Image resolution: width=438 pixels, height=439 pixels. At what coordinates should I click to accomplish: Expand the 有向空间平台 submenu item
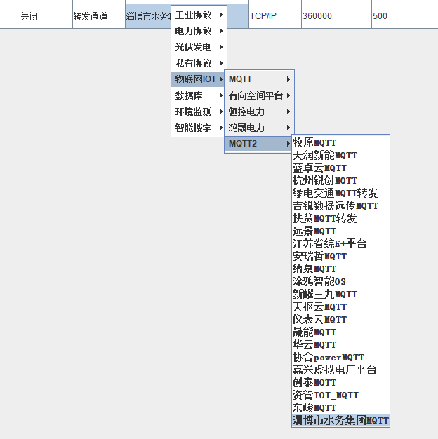pos(259,95)
